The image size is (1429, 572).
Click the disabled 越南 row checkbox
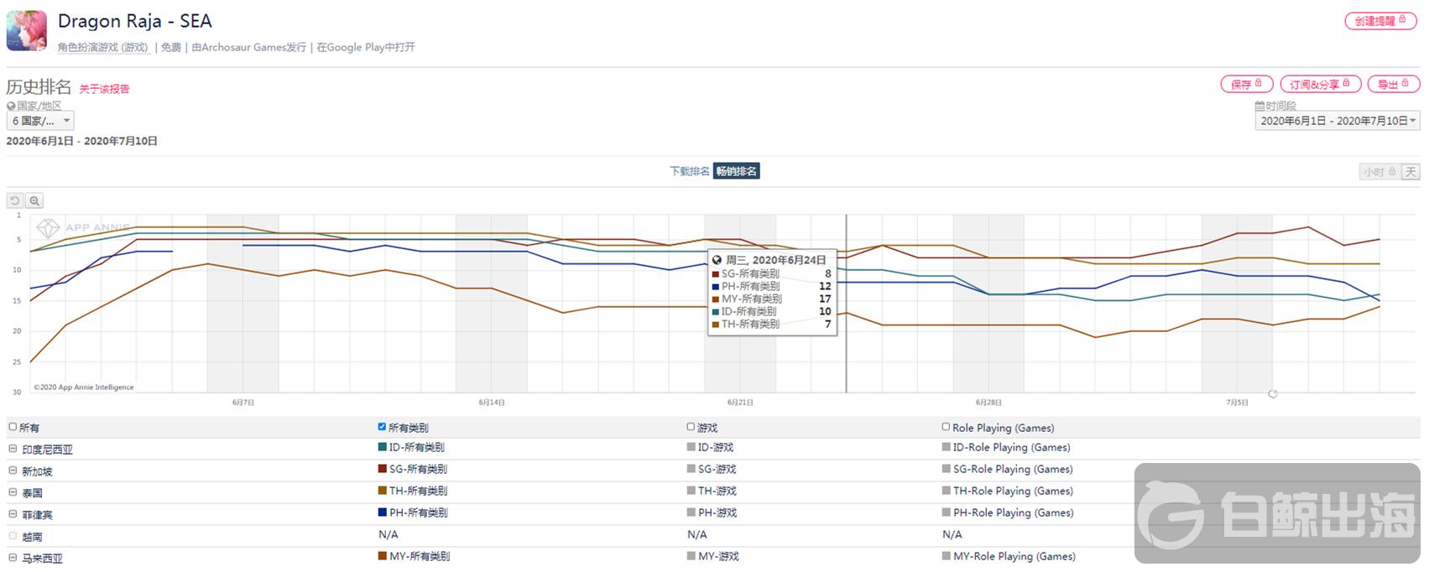click(x=13, y=536)
